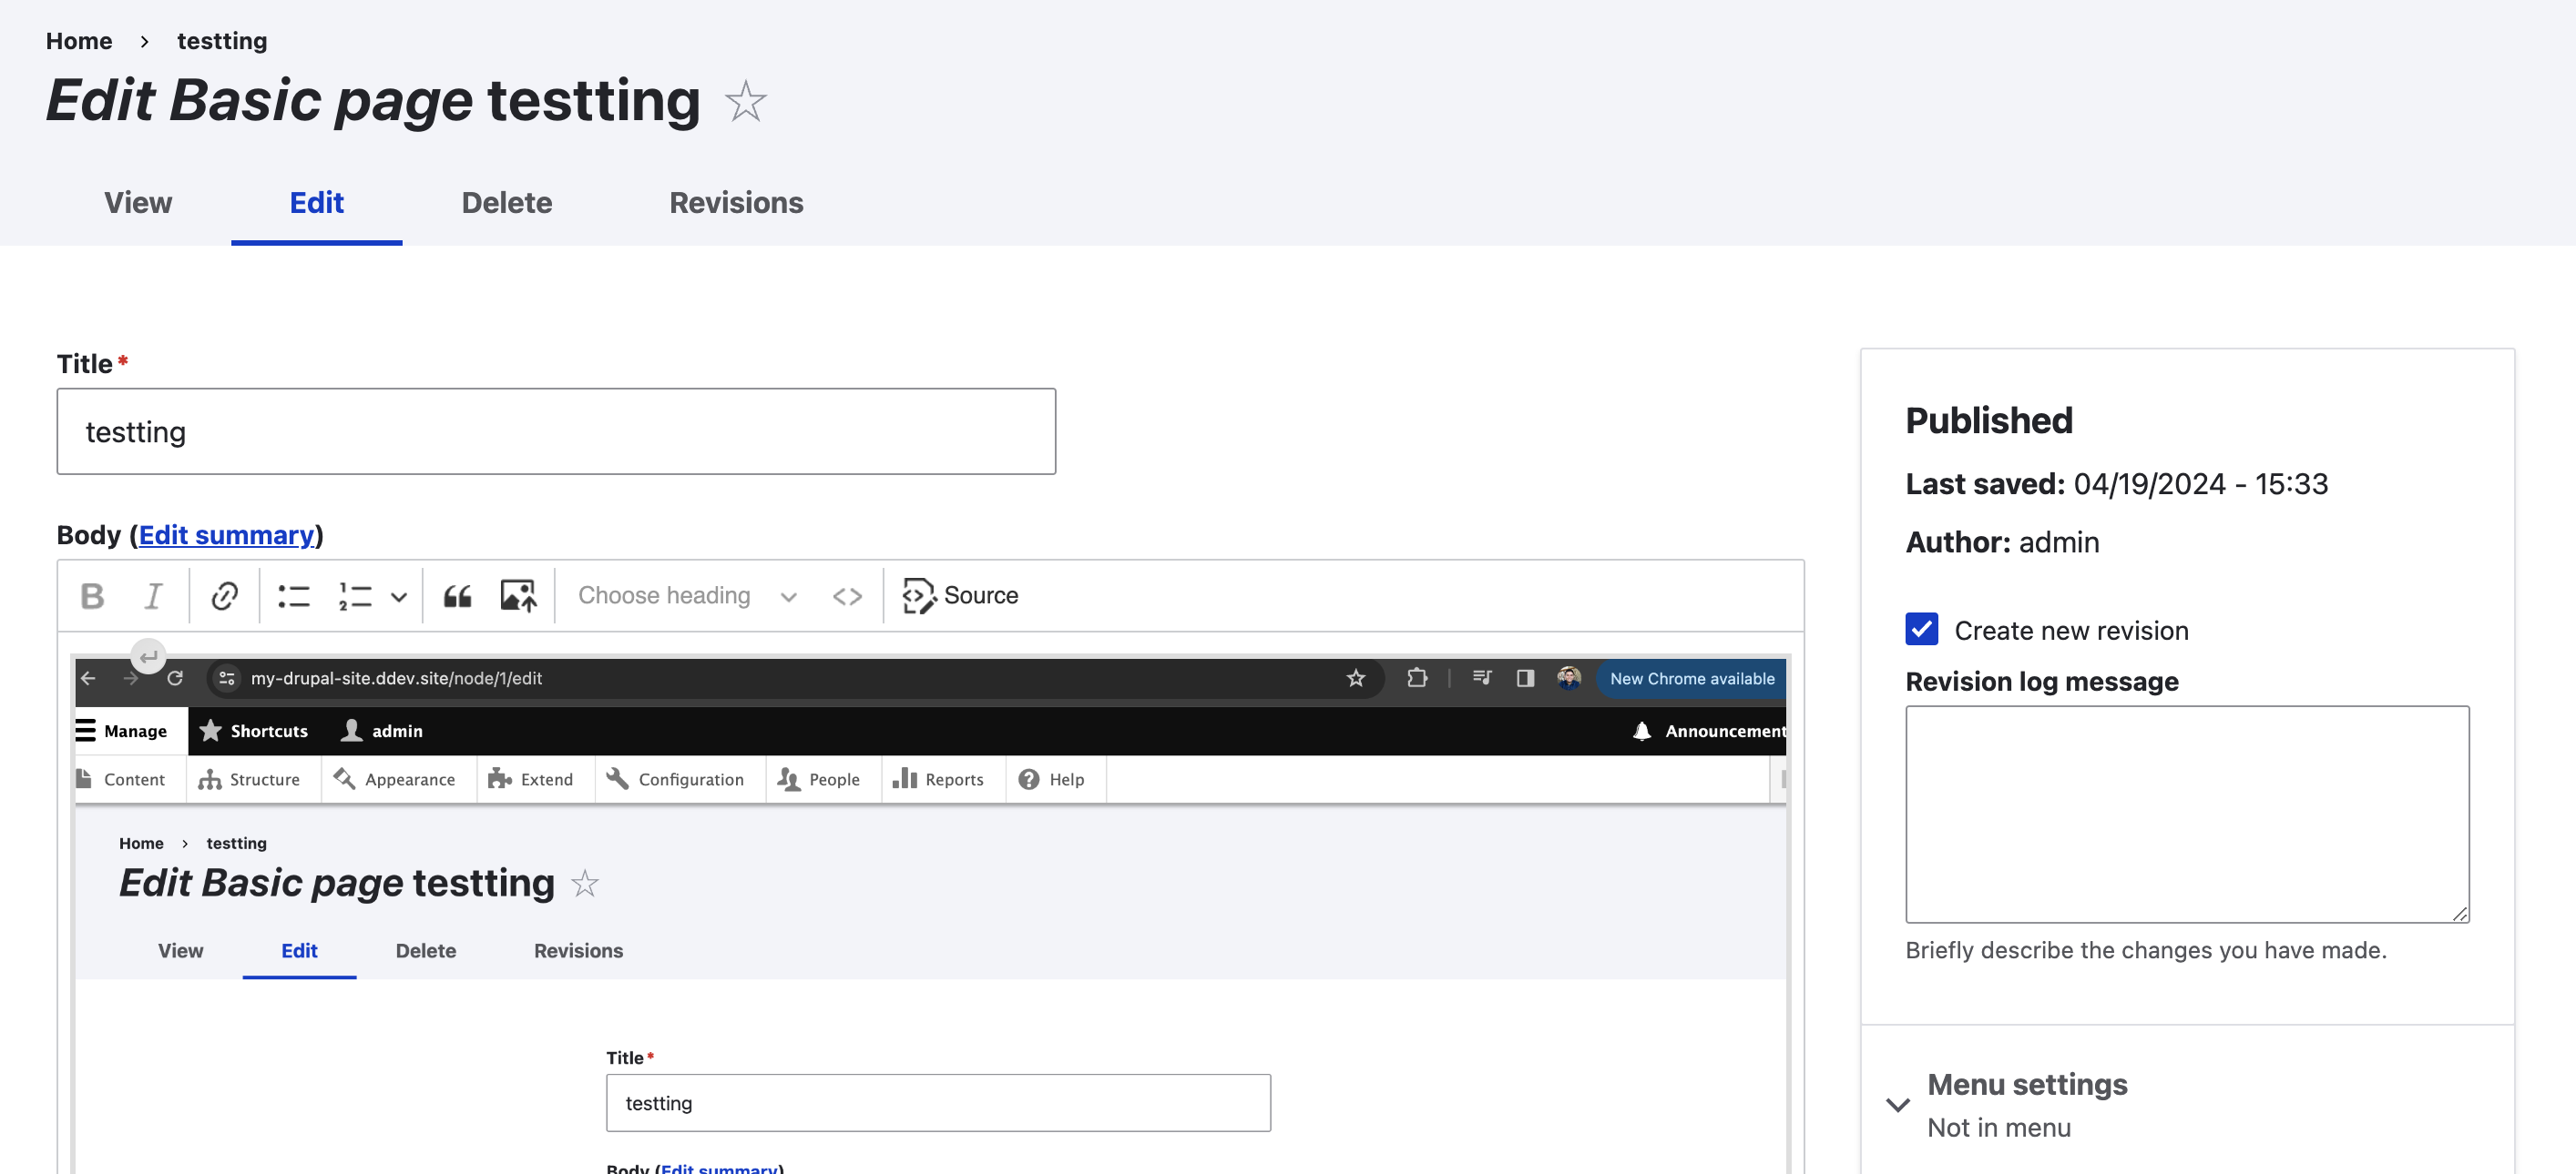2576x1174 pixels.
Task: Click Help in embedded admin menu
Action: point(1052,779)
